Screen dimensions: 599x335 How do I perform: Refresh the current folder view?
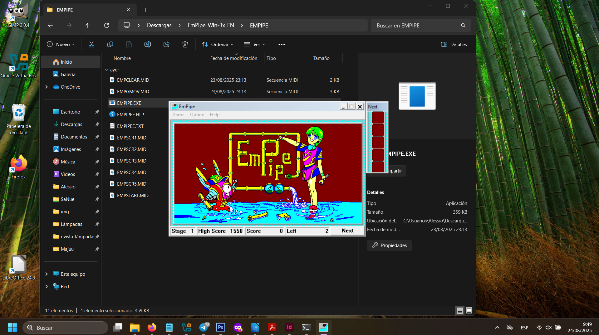[106, 25]
